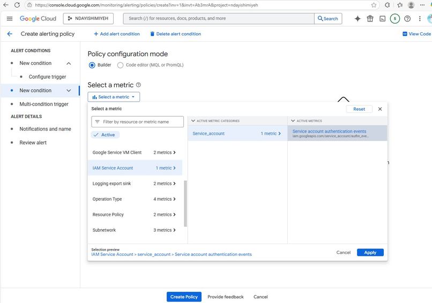432x303 pixels.
Task: Bookmark this page with the star icon
Action: point(374,5)
